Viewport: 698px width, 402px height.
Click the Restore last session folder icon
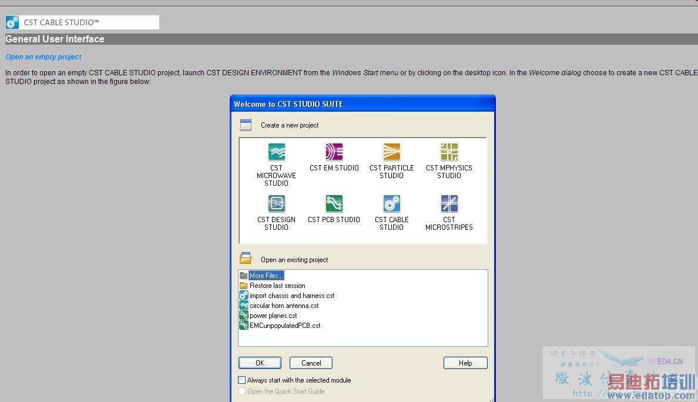pos(243,286)
